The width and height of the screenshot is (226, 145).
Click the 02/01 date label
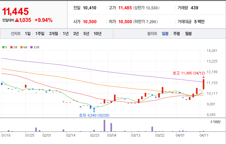click(x=47, y=136)
